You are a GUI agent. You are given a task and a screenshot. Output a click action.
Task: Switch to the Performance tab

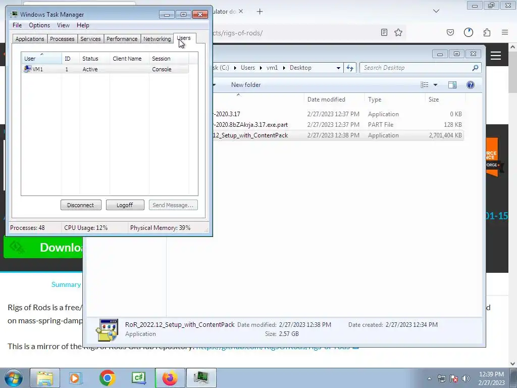click(122, 39)
